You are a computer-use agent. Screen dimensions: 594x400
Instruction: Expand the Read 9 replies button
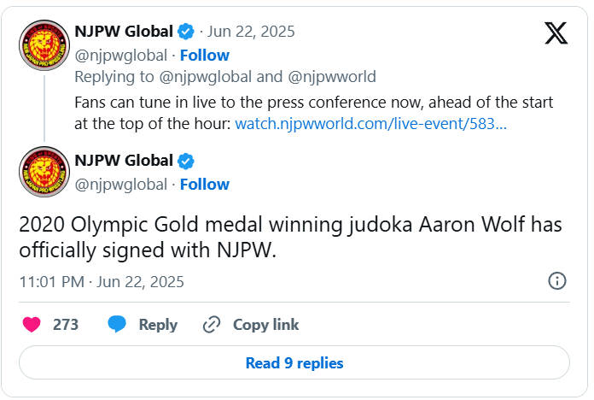(x=294, y=363)
